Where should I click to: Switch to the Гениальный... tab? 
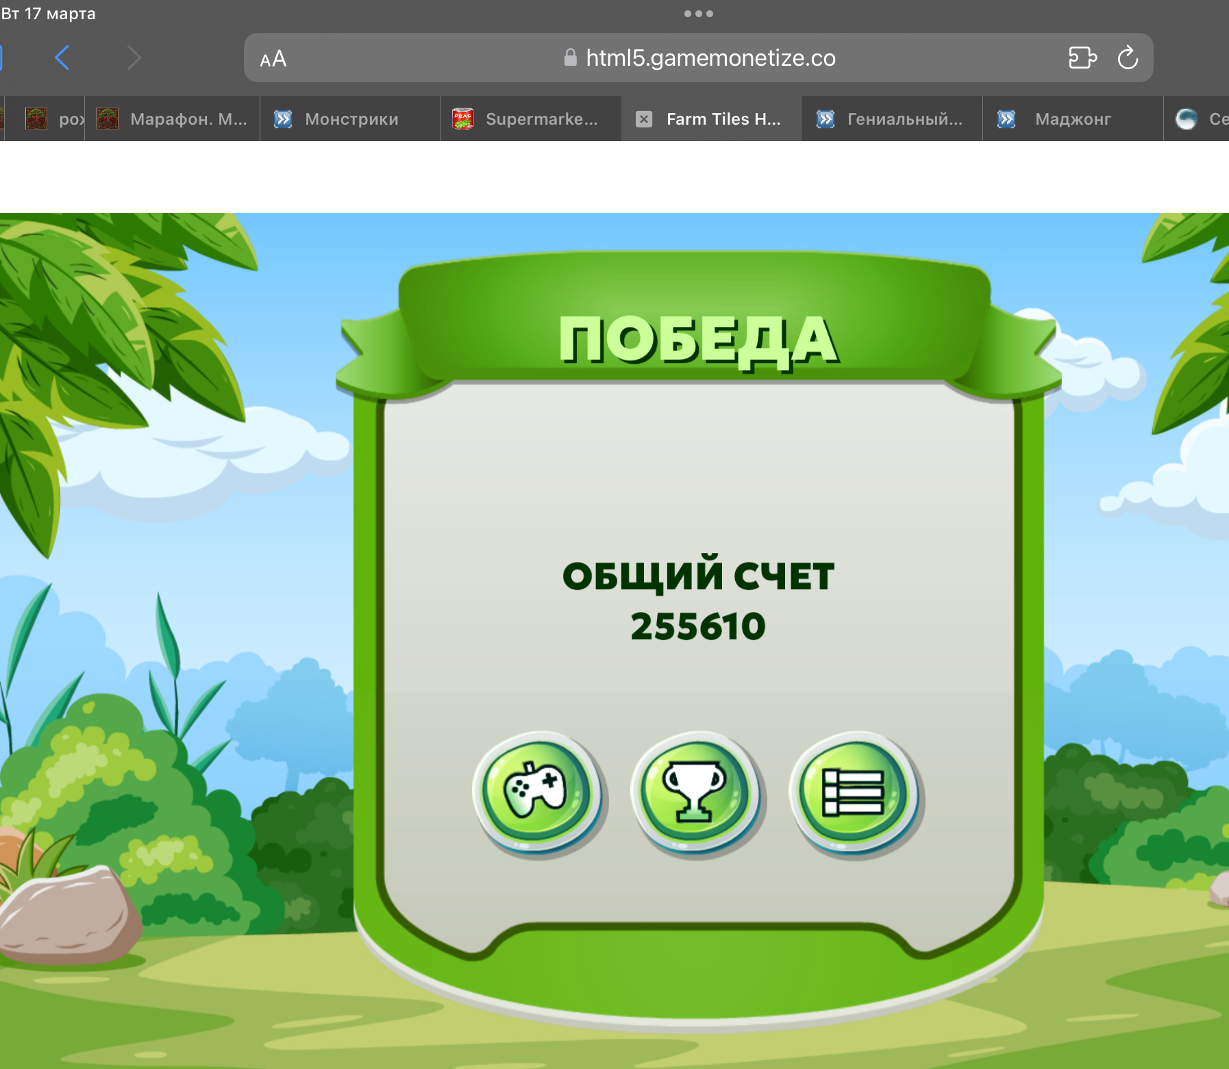point(904,119)
